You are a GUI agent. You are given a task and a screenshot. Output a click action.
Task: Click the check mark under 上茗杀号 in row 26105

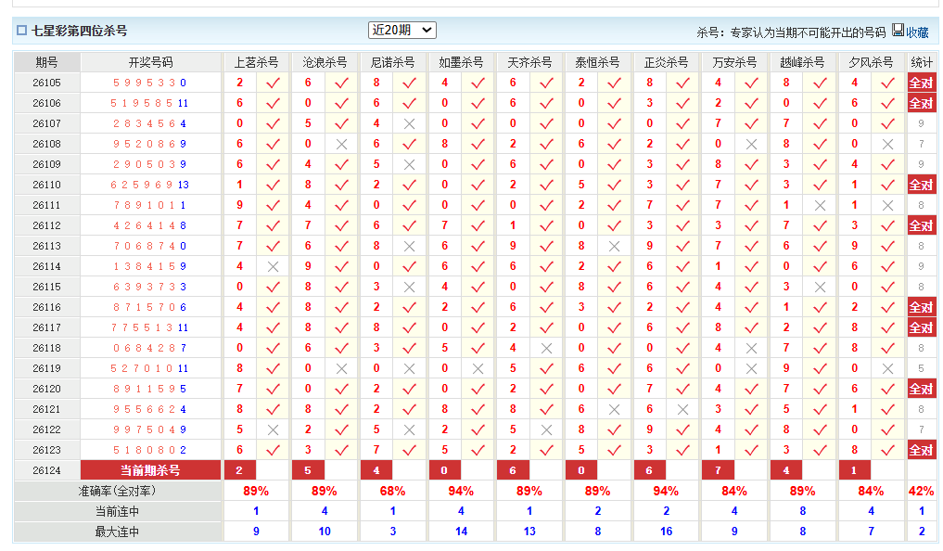pyautogui.click(x=273, y=83)
